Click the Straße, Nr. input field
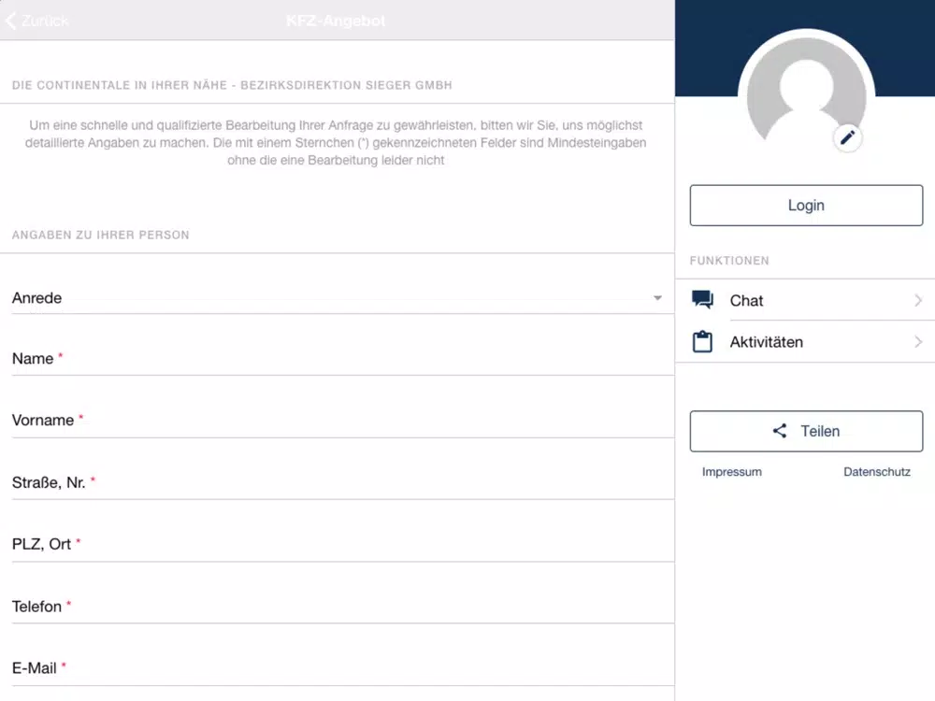935x701 pixels. click(343, 482)
